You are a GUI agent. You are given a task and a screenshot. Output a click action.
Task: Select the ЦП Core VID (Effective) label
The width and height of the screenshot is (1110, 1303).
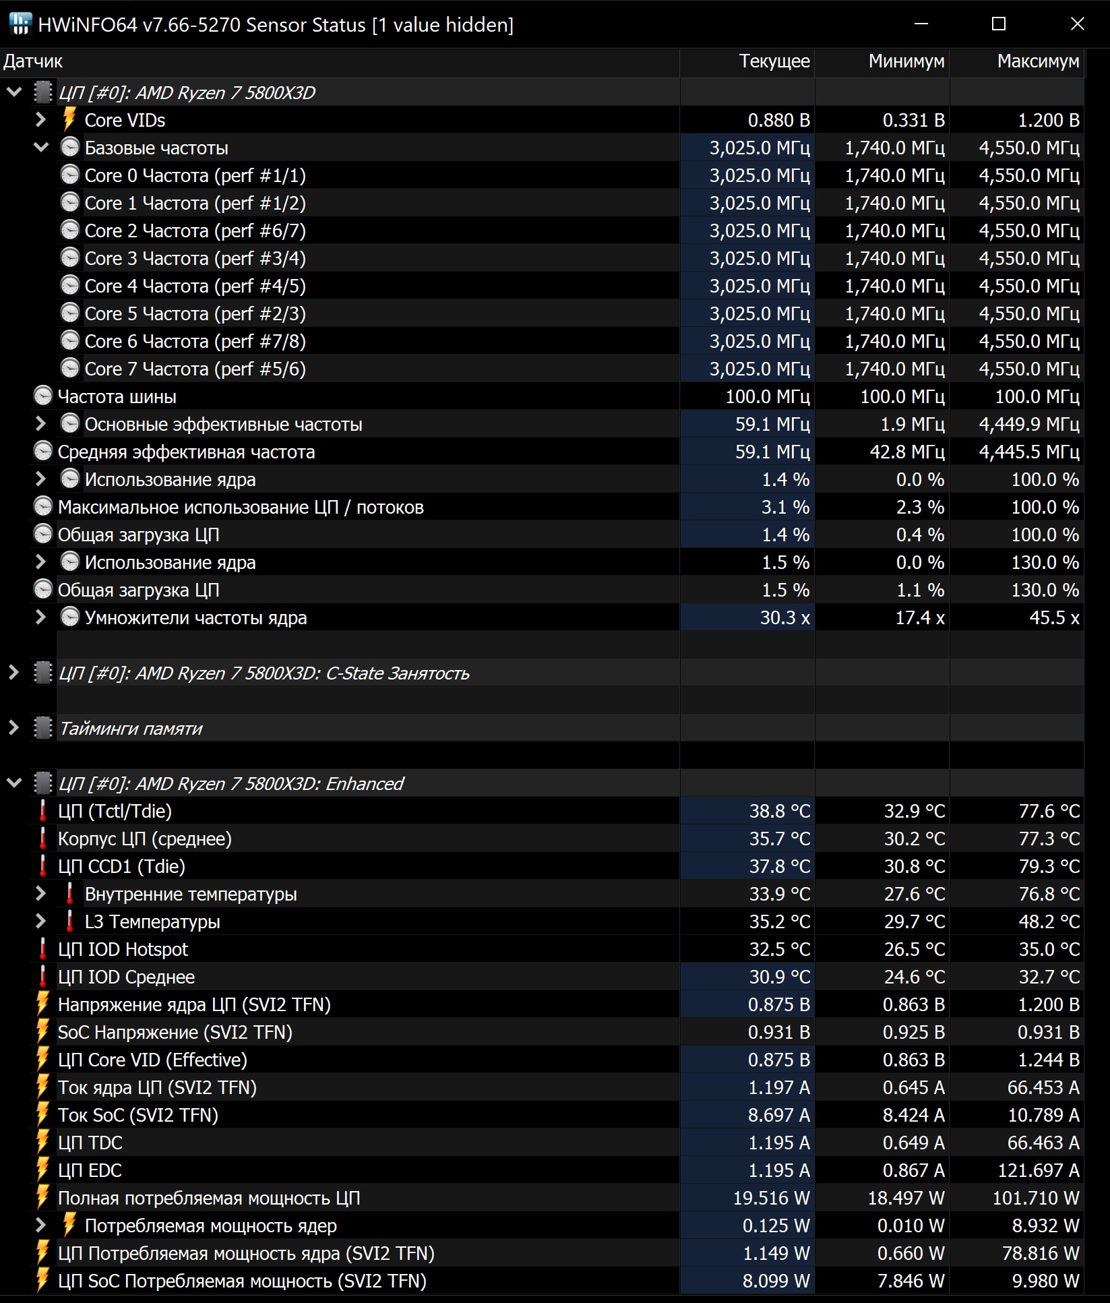pos(152,1060)
